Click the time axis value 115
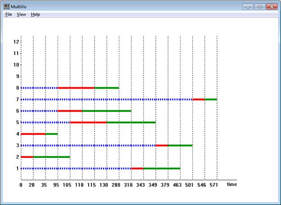This screenshot has width=281, height=205. [x=91, y=185]
